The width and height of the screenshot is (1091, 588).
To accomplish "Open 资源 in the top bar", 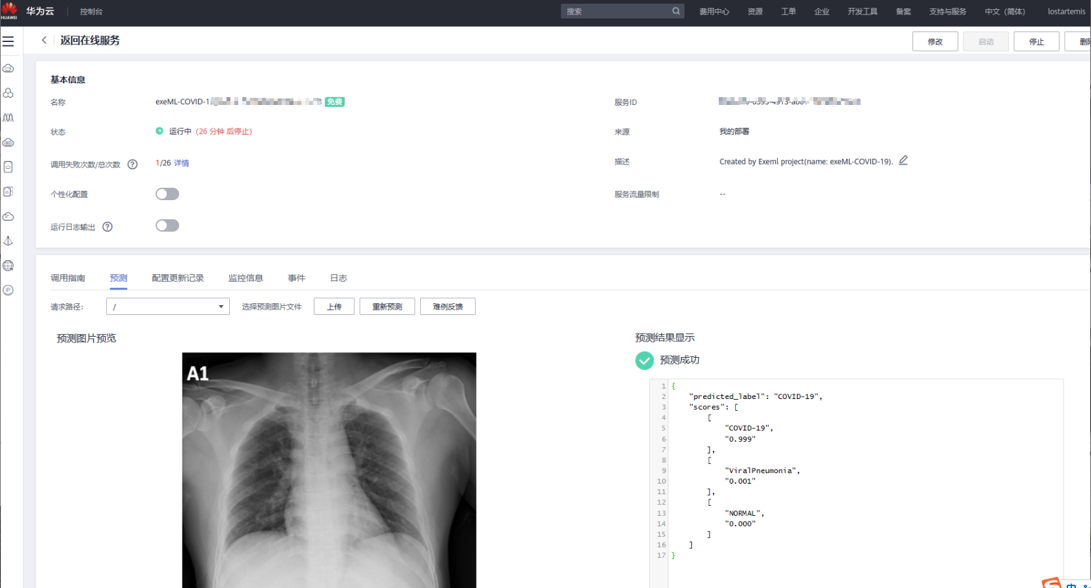I will pyautogui.click(x=755, y=11).
